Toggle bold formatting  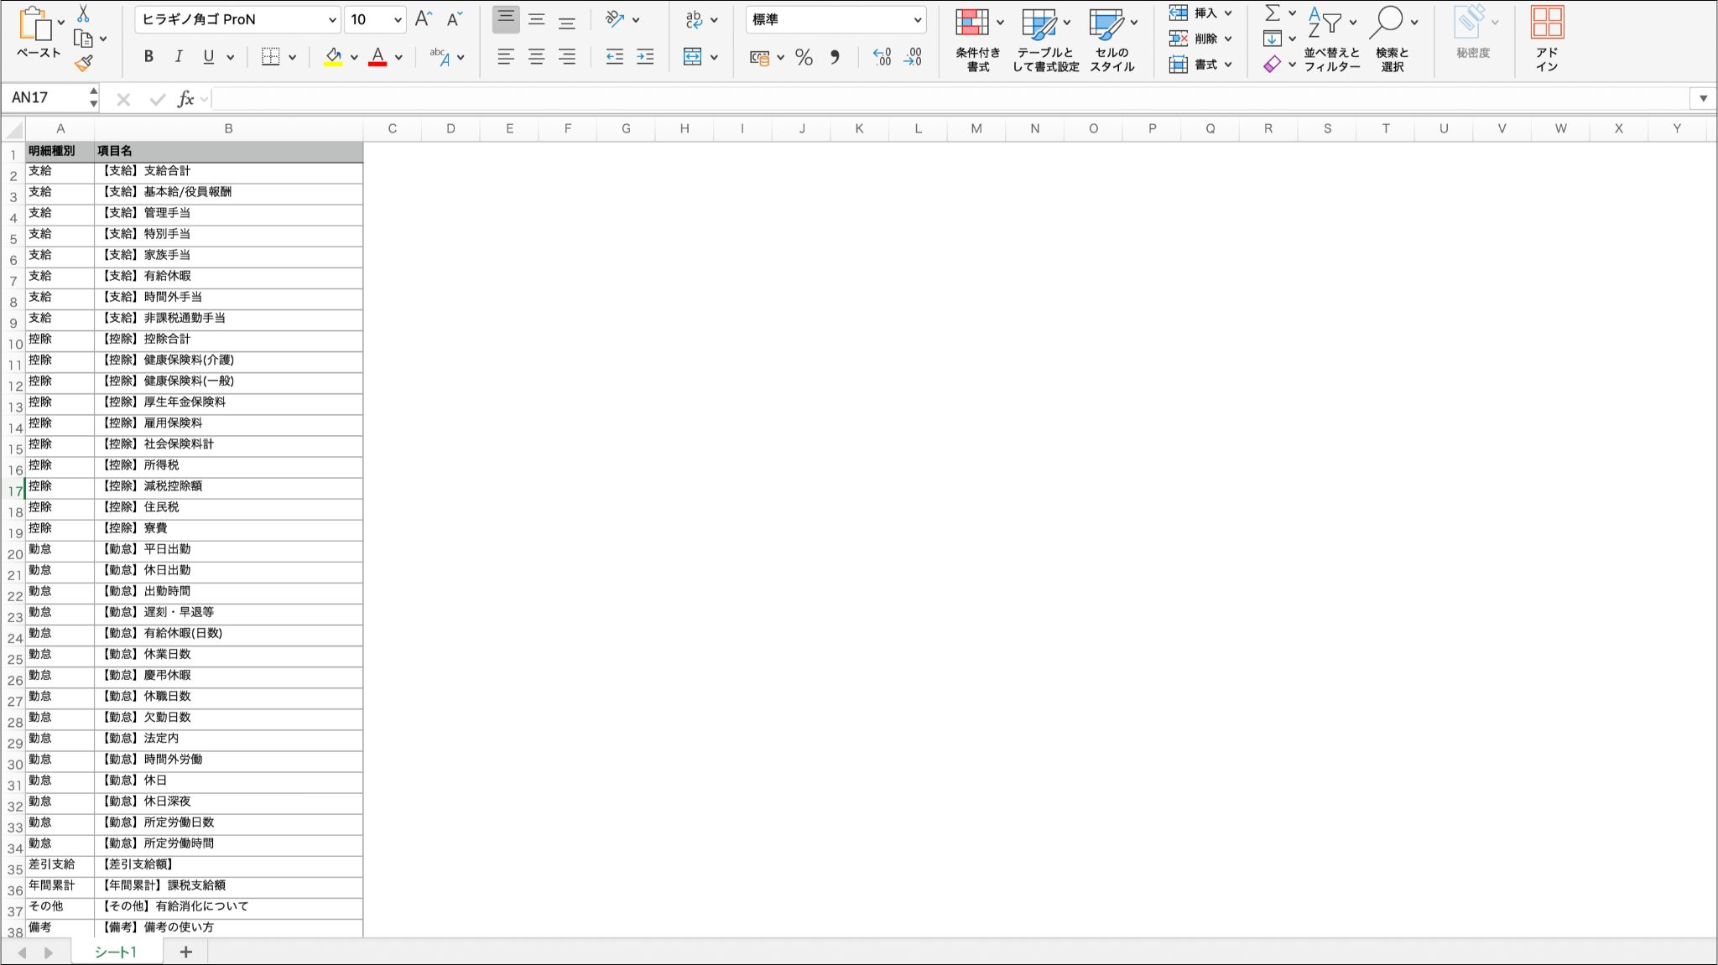coord(148,57)
